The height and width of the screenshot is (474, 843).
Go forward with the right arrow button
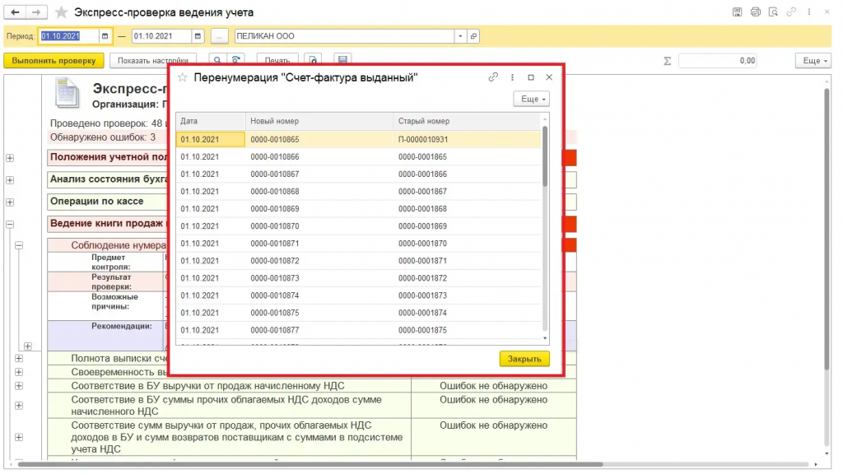[x=36, y=12]
